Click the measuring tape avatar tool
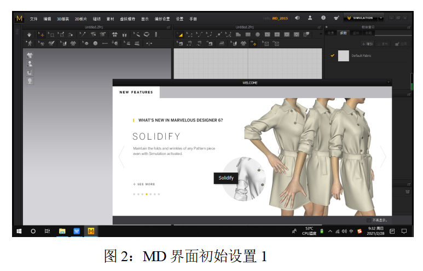The height and width of the screenshot is (271, 423). [147, 34]
